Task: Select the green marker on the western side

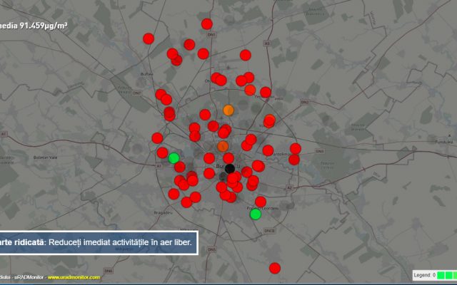Action: point(174,157)
